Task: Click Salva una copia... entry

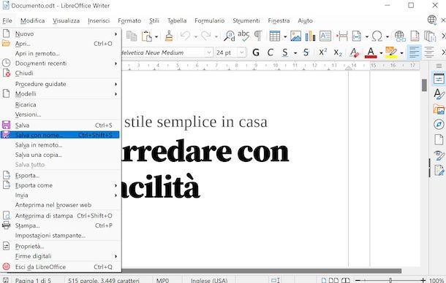Action: pos(60,155)
